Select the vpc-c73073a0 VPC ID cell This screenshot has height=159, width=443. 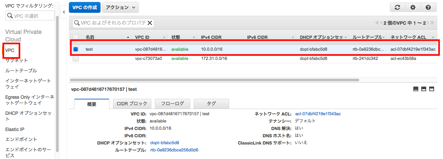(149, 59)
